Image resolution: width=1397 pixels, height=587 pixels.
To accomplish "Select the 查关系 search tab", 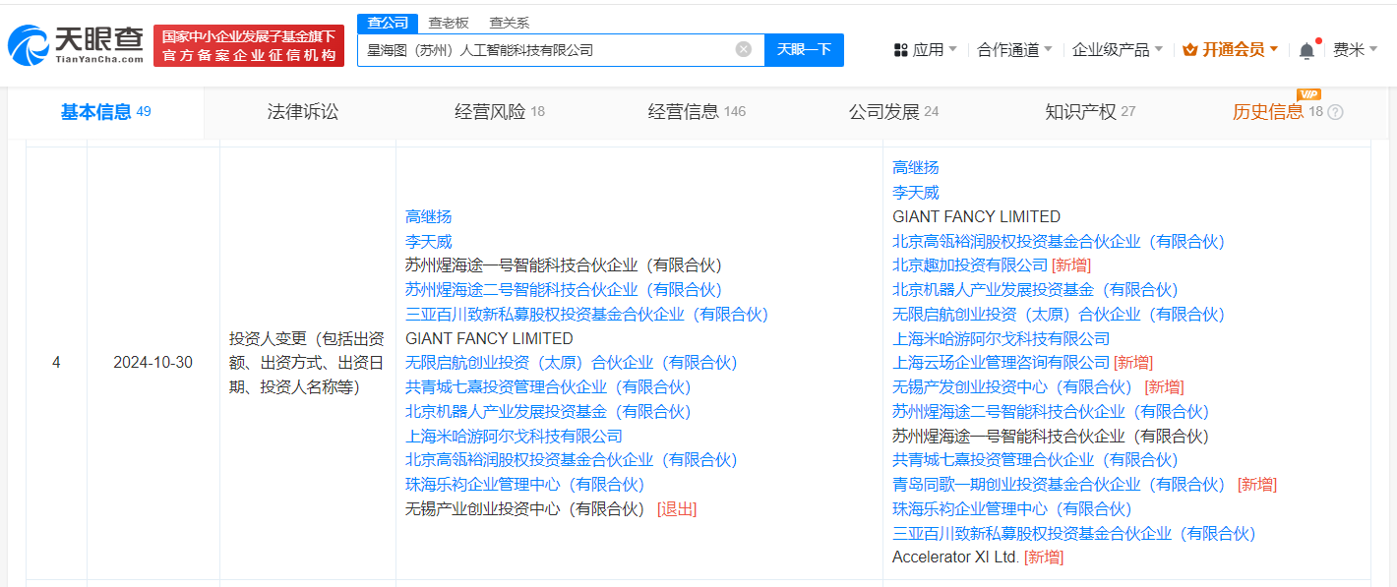I will point(509,23).
